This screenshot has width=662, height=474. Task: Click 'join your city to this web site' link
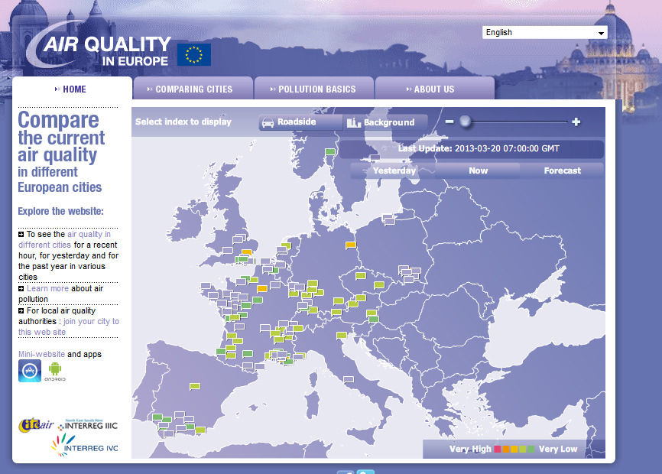[69, 326]
